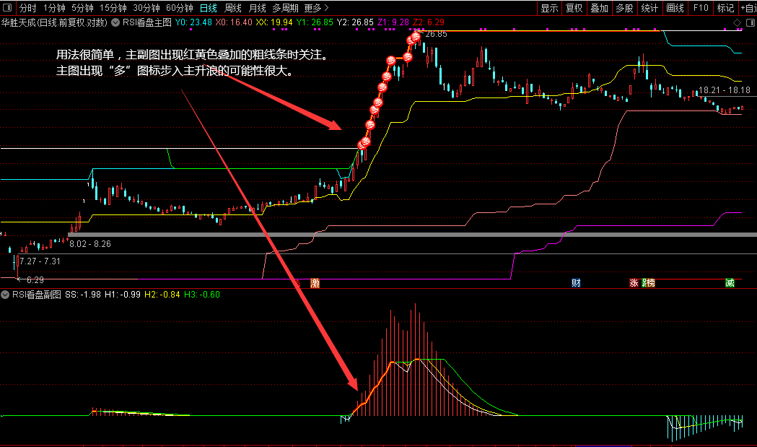Select the 60分钟 period tab
Screen dimensions: 757x447
pyautogui.click(x=179, y=8)
